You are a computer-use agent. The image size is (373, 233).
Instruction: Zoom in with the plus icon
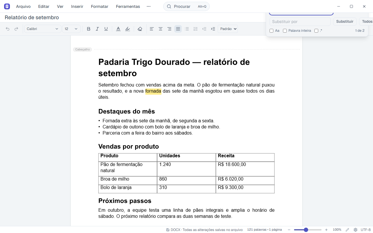[326, 230]
